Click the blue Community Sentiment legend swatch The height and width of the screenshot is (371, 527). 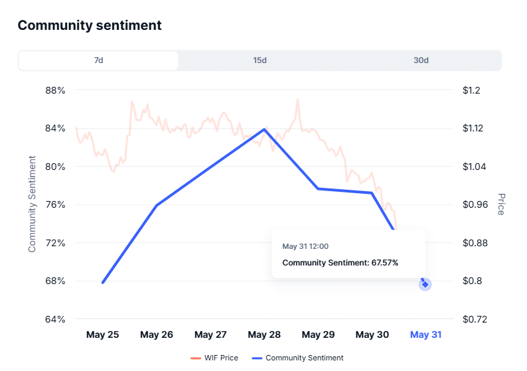pos(257,358)
